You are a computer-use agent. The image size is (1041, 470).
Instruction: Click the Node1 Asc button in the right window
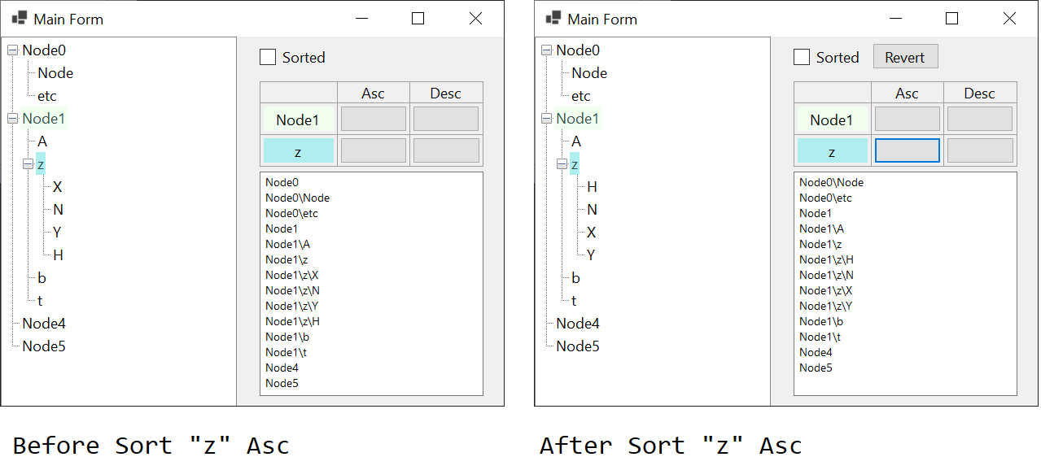click(x=907, y=119)
